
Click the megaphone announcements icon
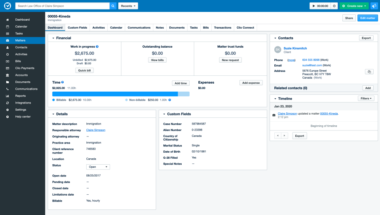[x=374, y=6]
